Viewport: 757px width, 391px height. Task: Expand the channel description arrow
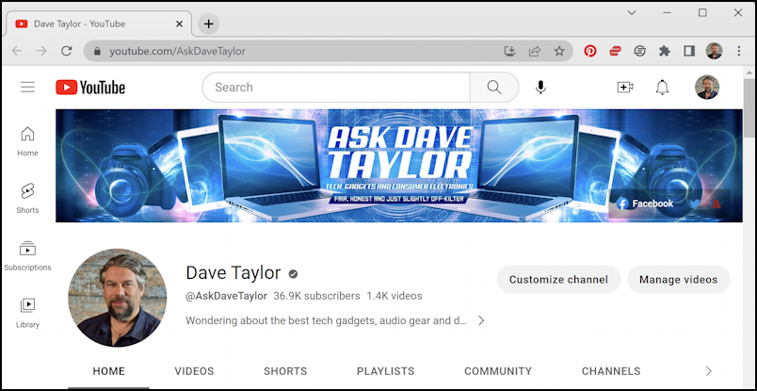[481, 320]
